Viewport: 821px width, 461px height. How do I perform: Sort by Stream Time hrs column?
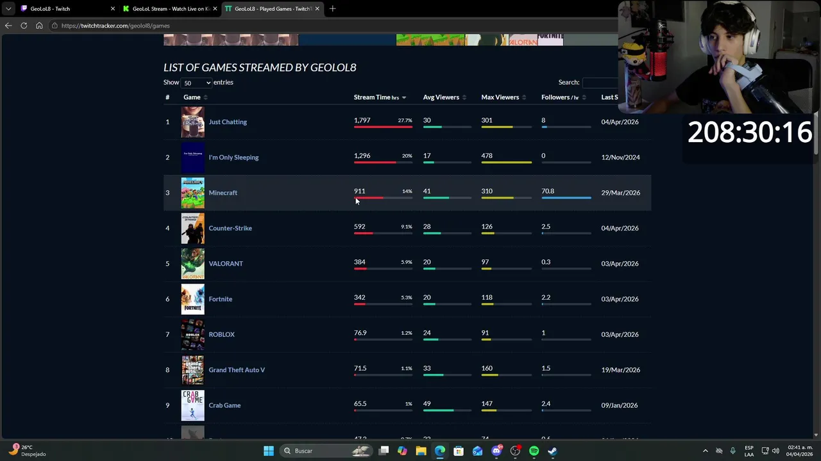tap(380, 97)
